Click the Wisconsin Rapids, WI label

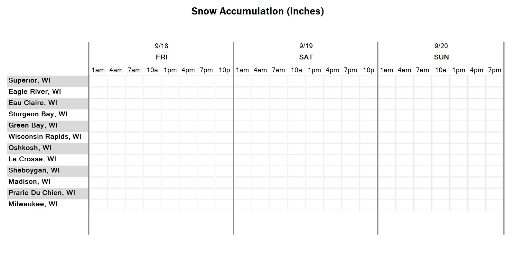[x=45, y=137]
